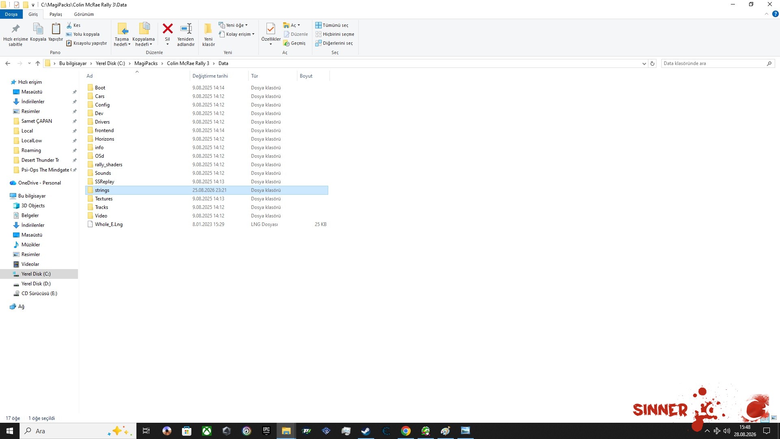
Task: Expand Kolay erişim dropdown
Action: (237, 34)
